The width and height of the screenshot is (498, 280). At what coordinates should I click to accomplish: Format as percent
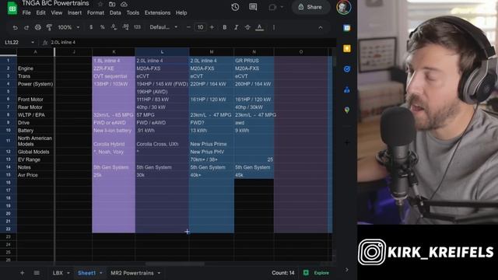(x=103, y=28)
